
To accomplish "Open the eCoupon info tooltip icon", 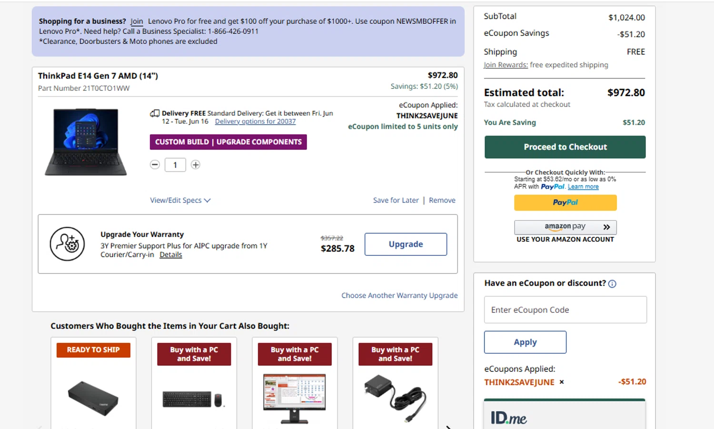I will (612, 284).
